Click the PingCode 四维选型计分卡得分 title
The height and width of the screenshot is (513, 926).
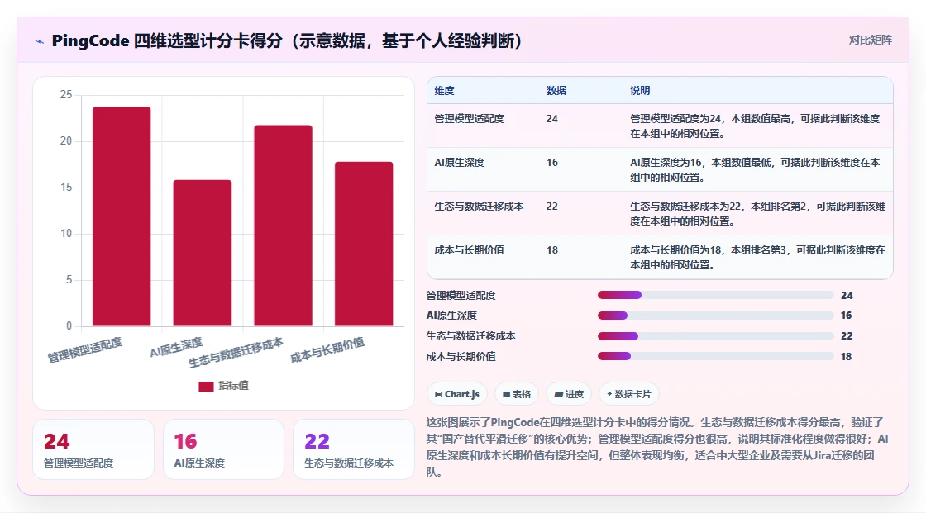coord(287,40)
